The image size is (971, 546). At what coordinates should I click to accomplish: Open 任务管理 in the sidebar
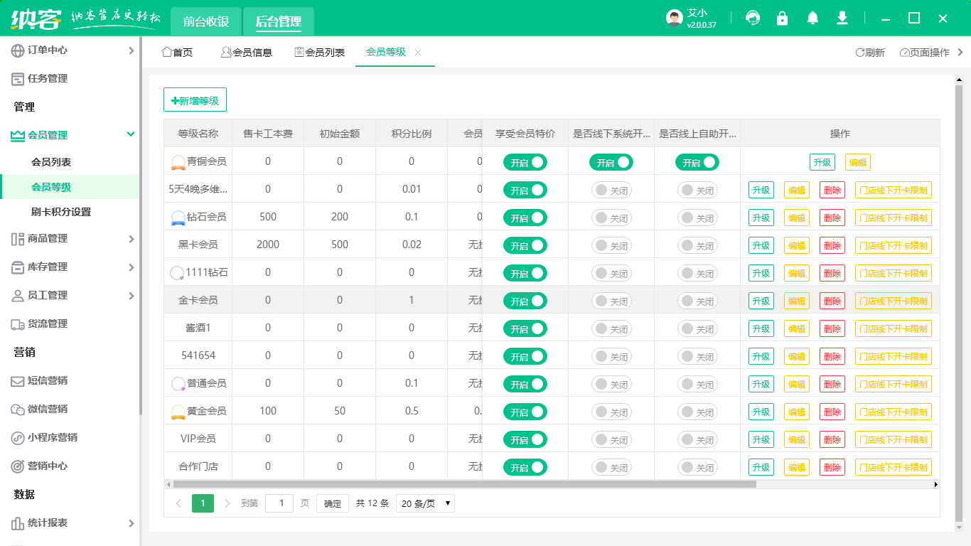point(48,79)
